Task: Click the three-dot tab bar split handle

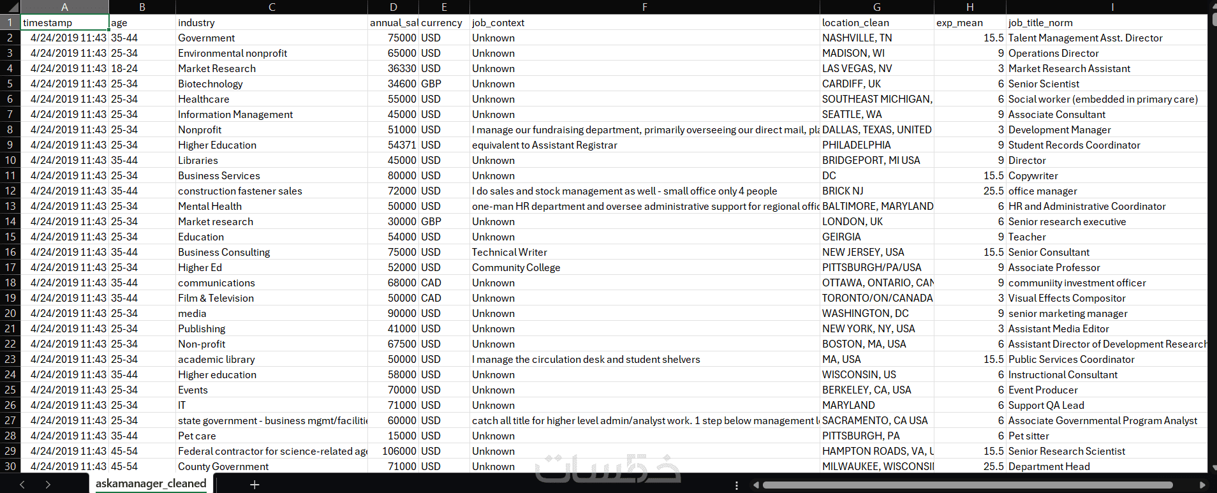Action: click(737, 485)
